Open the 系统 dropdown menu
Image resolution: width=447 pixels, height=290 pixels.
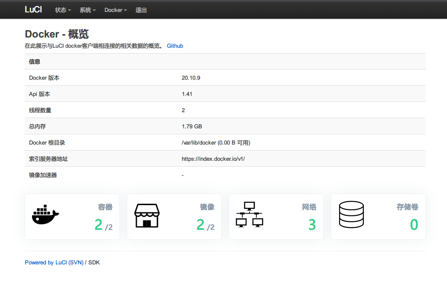click(87, 10)
